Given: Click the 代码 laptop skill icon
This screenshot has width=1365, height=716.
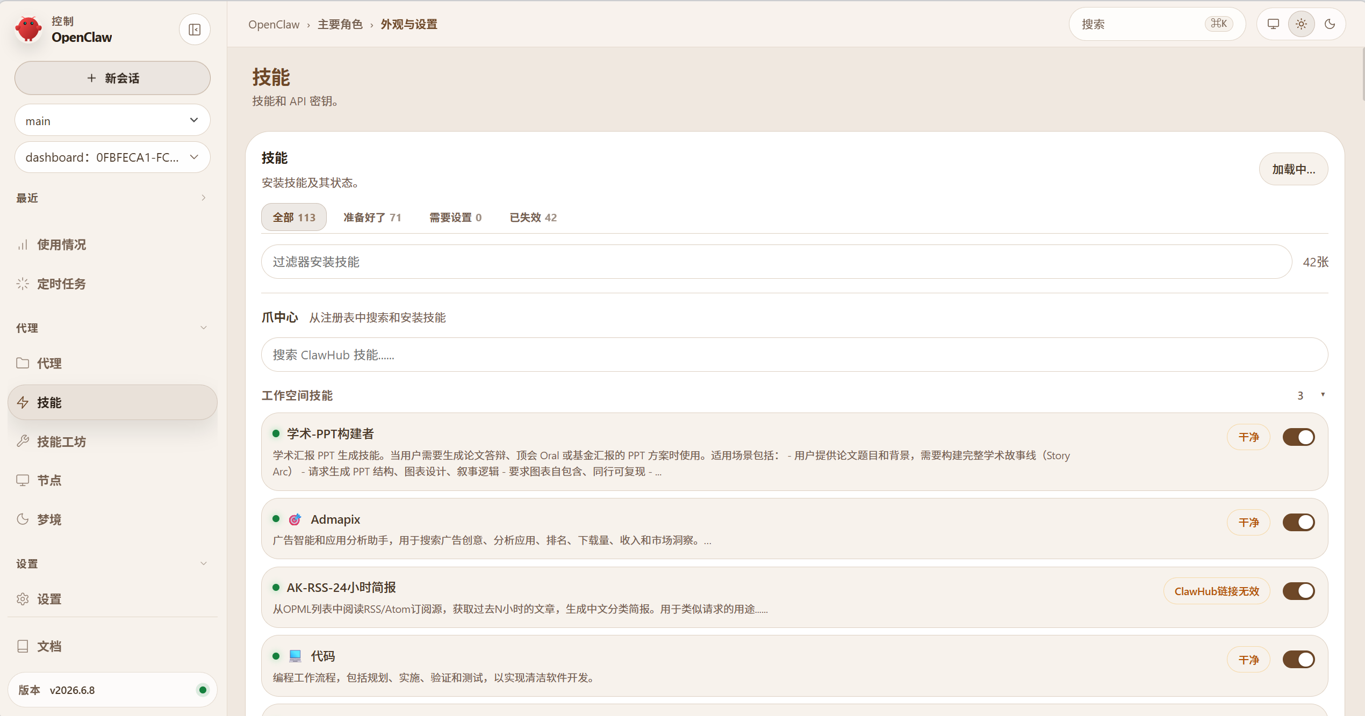Looking at the screenshot, I should click(x=295, y=656).
